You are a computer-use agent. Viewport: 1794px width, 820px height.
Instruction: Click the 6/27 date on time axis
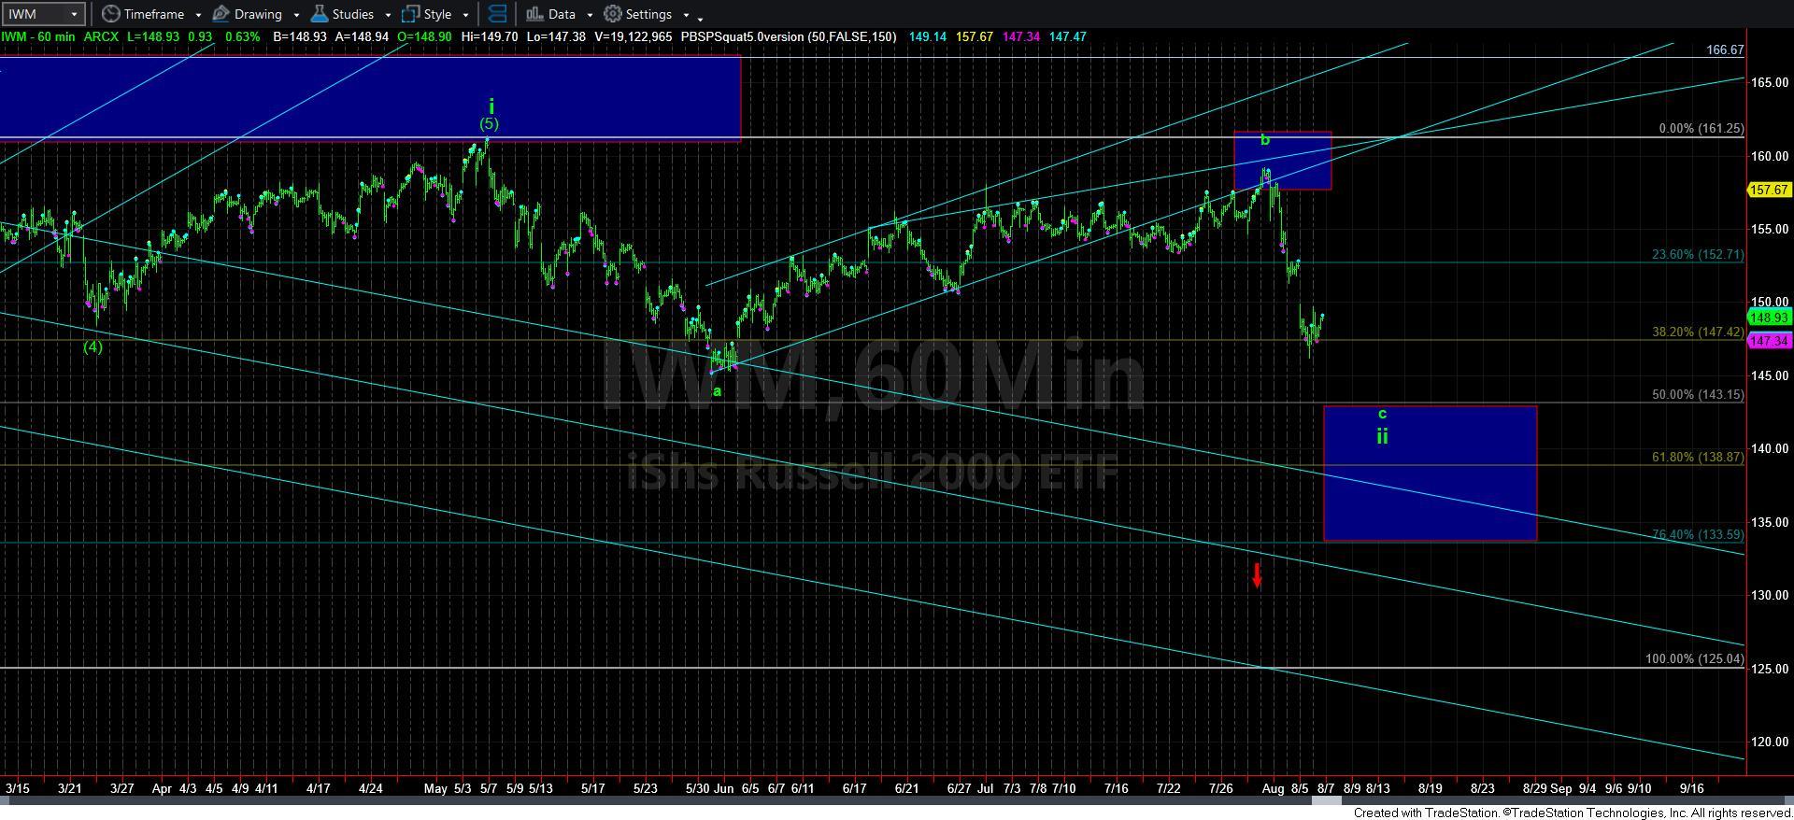(959, 788)
